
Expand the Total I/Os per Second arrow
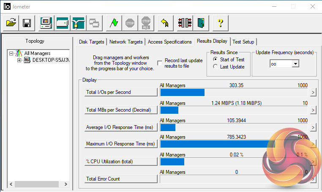(x=313, y=93)
